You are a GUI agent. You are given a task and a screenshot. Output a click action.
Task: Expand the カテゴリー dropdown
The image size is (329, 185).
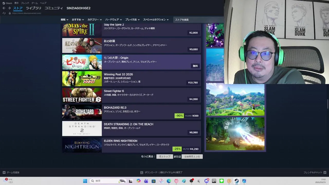(x=95, y=20)
